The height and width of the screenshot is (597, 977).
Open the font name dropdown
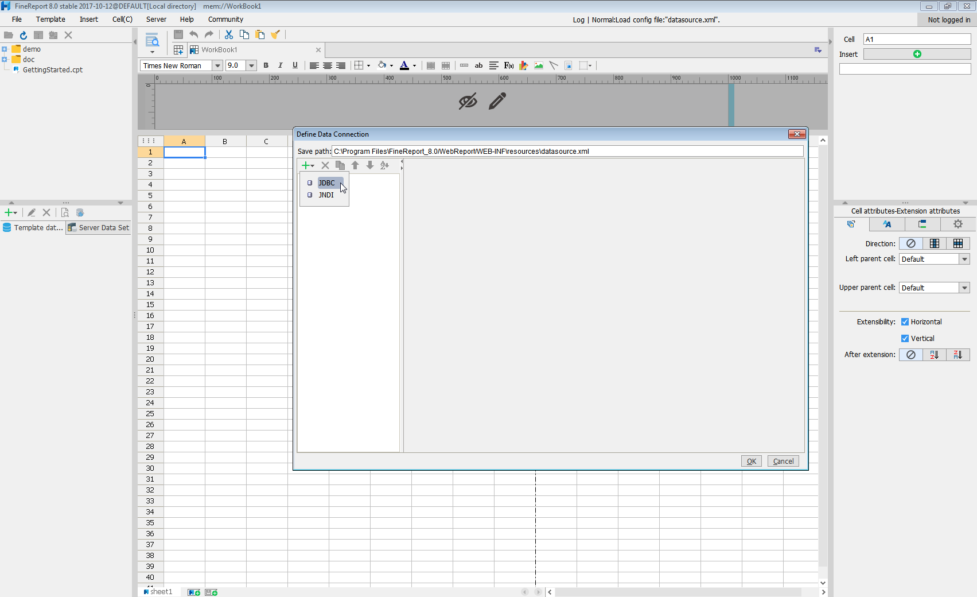click(x=217, y=65)
